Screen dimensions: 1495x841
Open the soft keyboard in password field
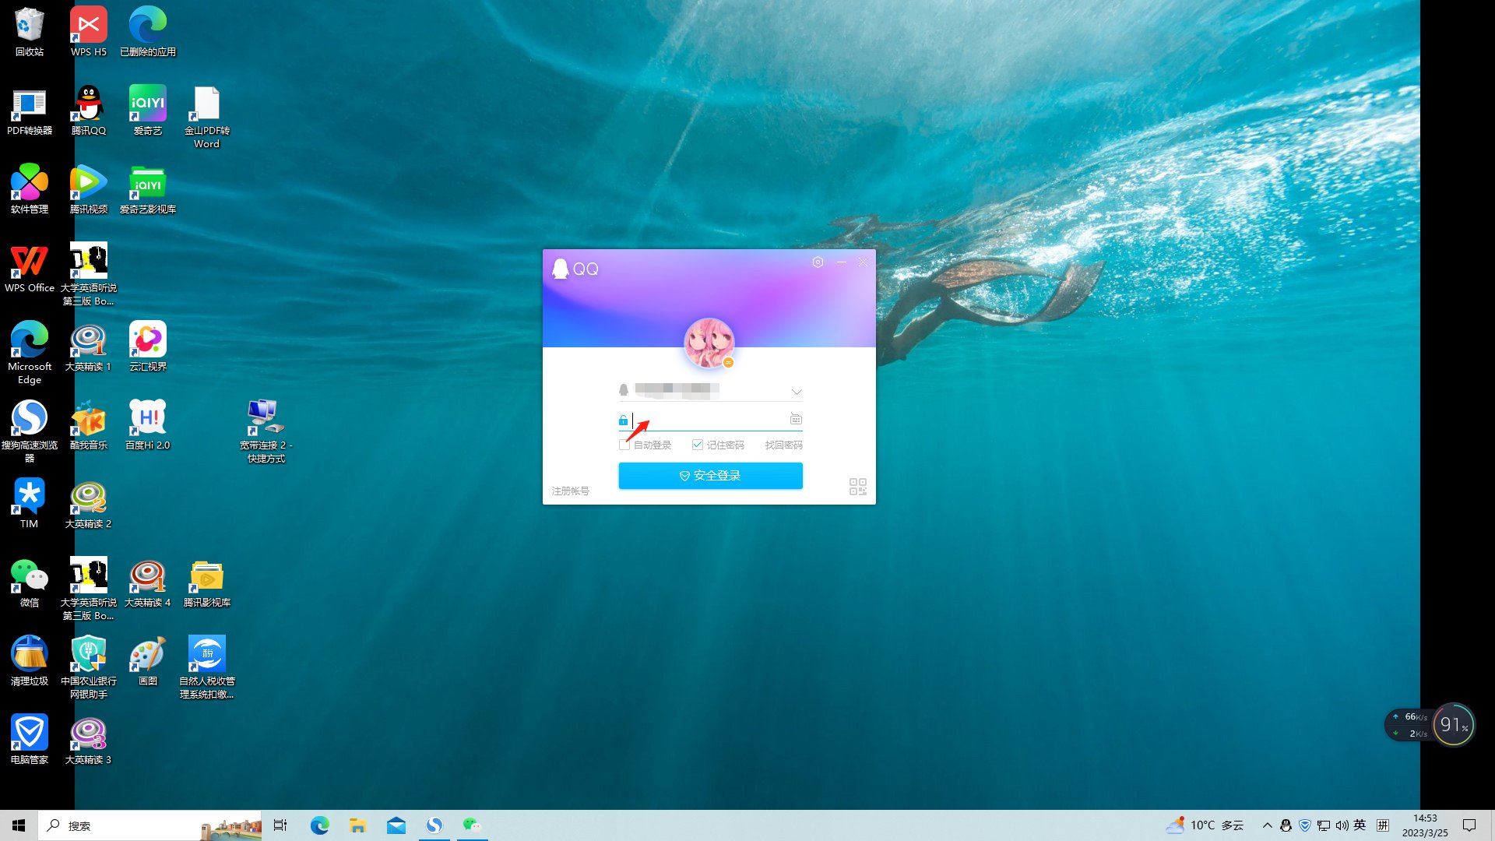[x=795, y=420]
